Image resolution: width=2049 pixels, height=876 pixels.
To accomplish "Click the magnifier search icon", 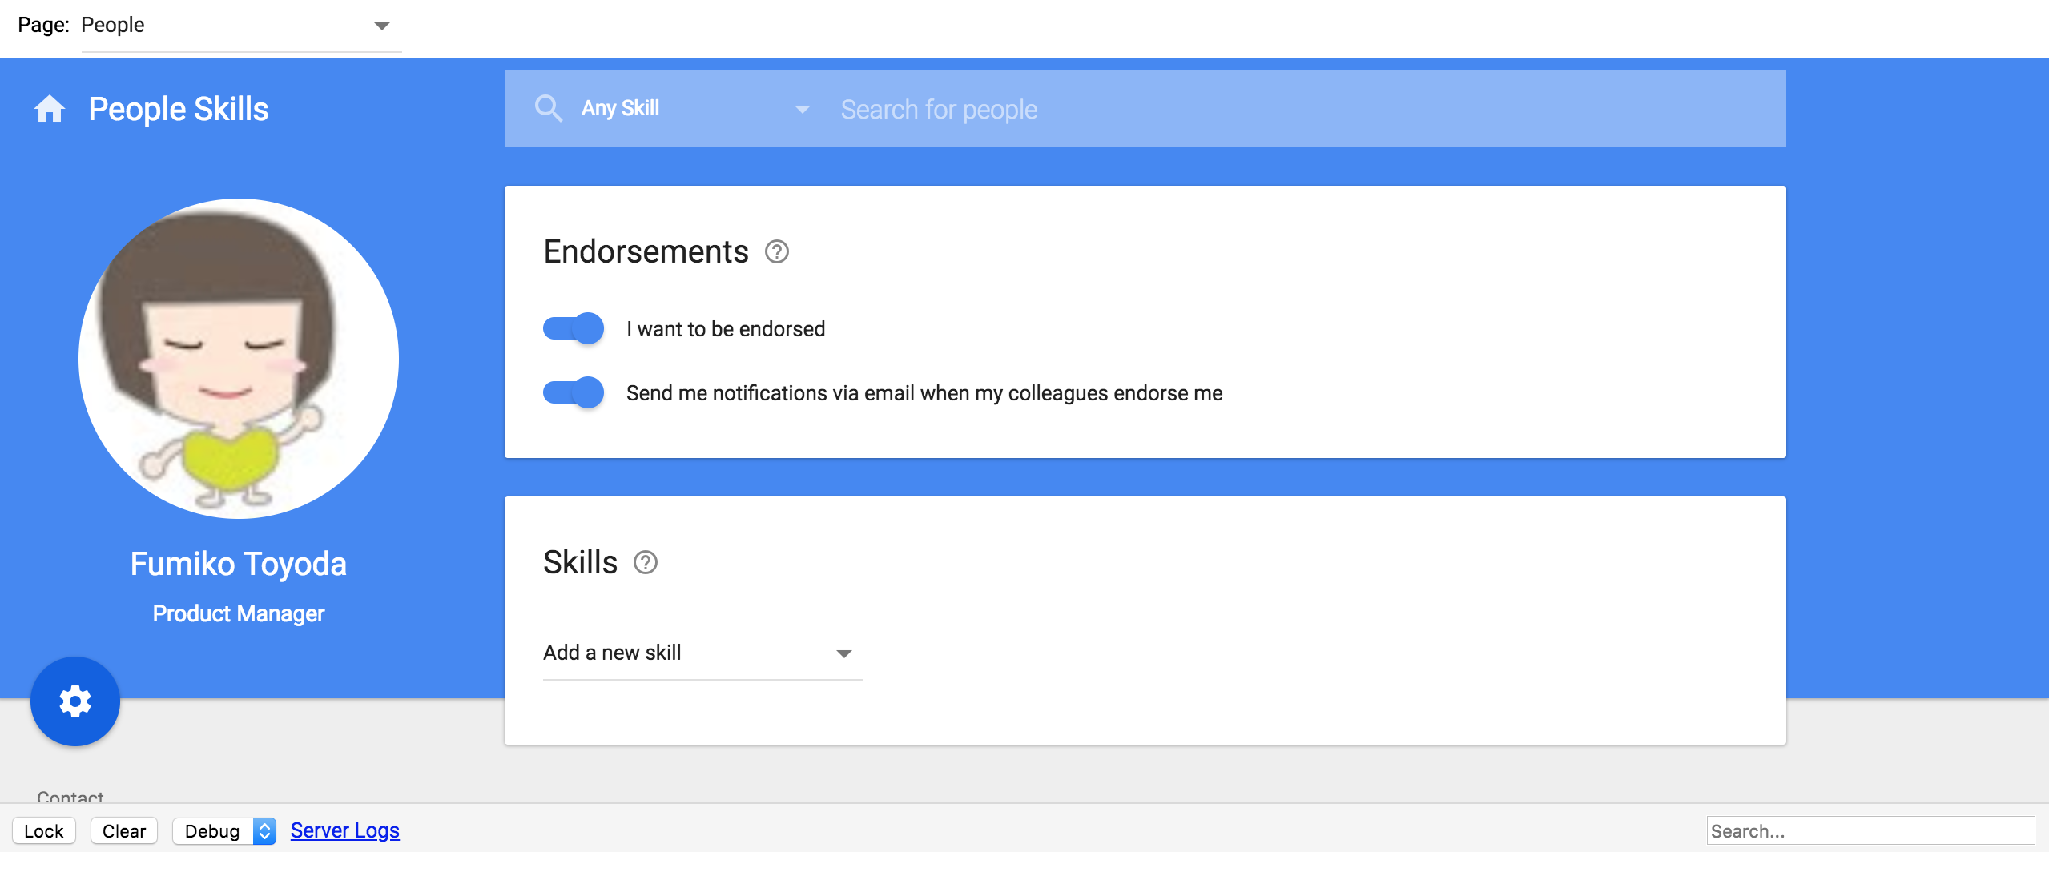I will (549, 108).
